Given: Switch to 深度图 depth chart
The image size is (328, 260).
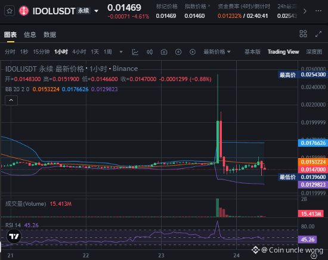Looking at the screenshot, I should click(x=314, y=52).
